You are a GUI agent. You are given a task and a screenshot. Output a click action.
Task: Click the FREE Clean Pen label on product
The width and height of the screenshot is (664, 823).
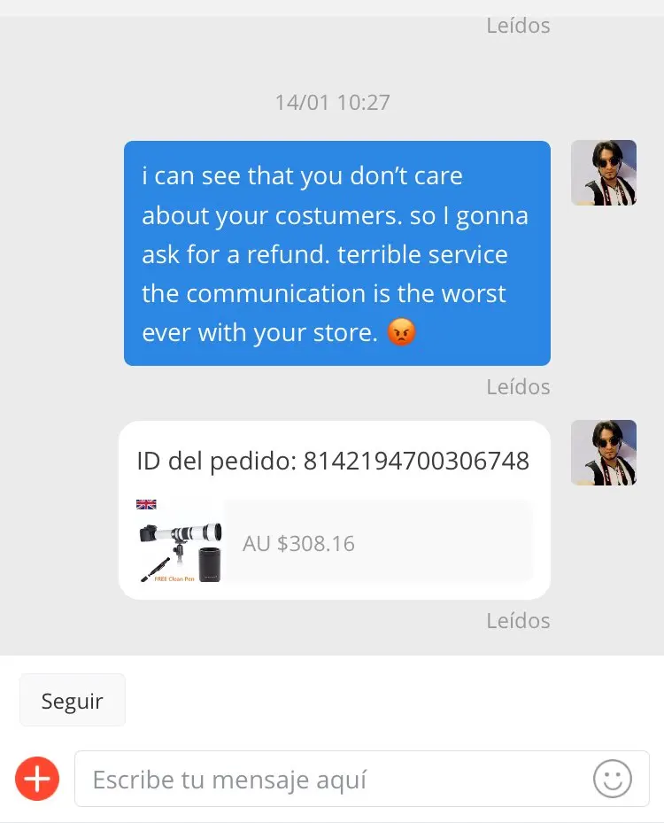pyautogui.click(x=174, y=578)
